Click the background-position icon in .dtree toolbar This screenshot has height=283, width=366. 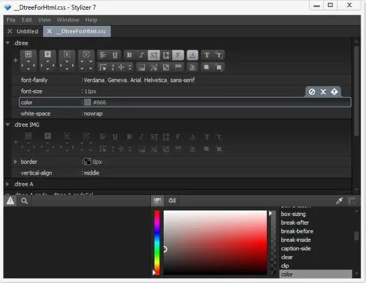154,68
